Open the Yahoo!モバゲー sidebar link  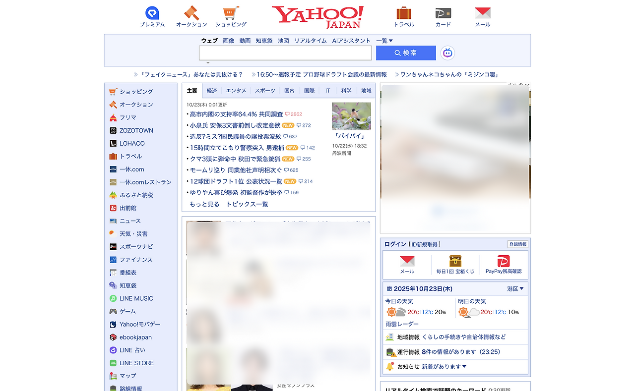click(140, 324)
